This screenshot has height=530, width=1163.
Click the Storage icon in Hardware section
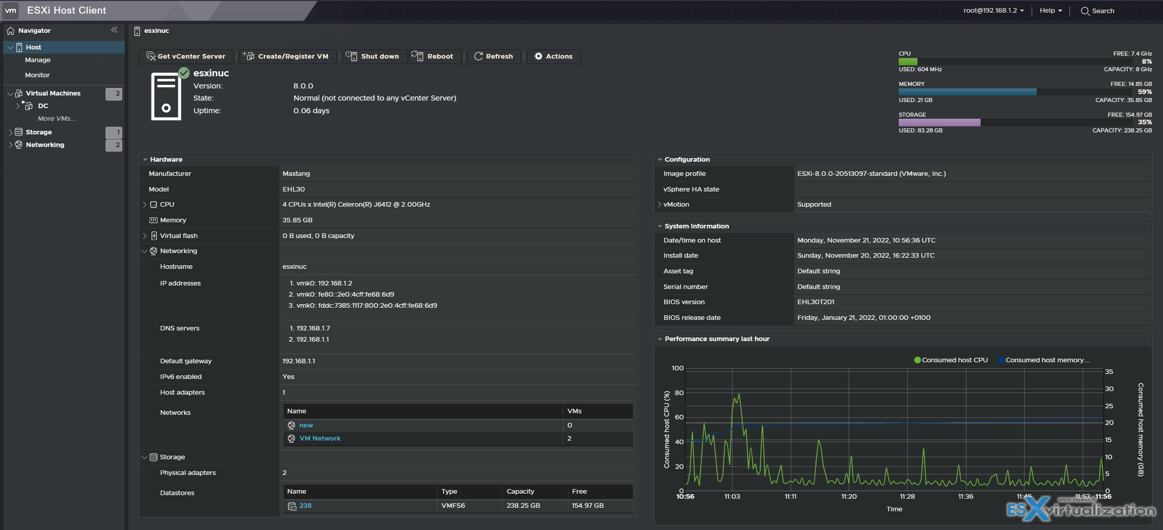click(154, 457)
